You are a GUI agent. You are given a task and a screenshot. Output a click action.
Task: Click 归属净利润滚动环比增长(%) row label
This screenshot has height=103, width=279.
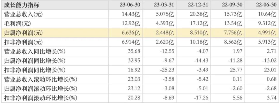40,89
